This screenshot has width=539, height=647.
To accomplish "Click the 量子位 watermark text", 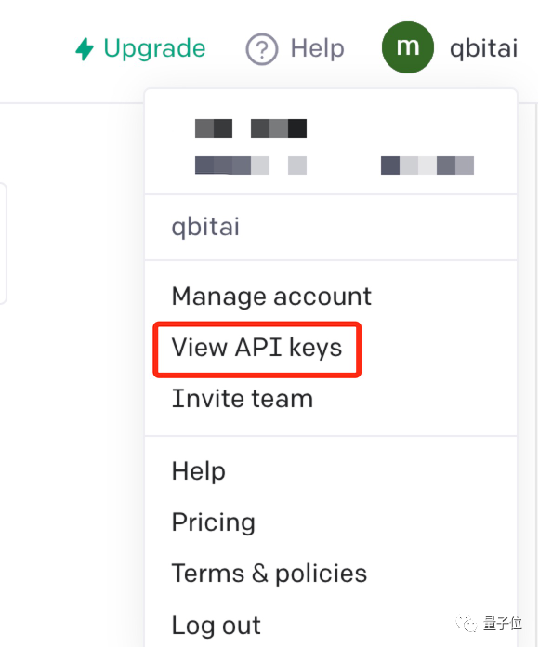I will click(503, 623).
